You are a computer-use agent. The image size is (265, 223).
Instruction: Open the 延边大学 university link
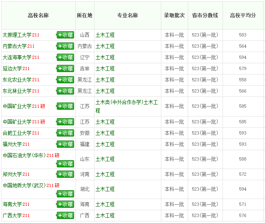[x=12, y=68]
